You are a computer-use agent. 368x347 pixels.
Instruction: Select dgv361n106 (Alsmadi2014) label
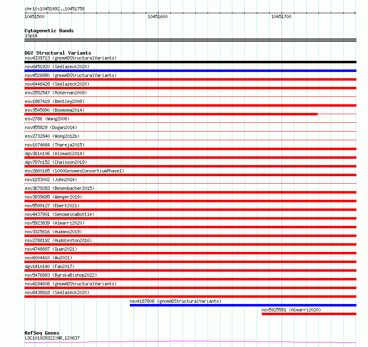(x=55, y=153)
